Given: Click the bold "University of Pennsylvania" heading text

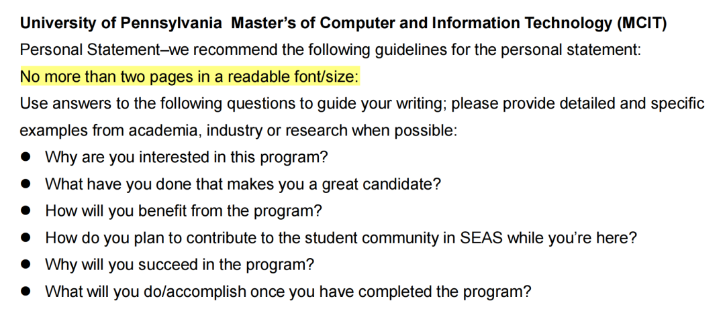Looking at the screenshot, I should pyautogui.click(x=121, y=23).
